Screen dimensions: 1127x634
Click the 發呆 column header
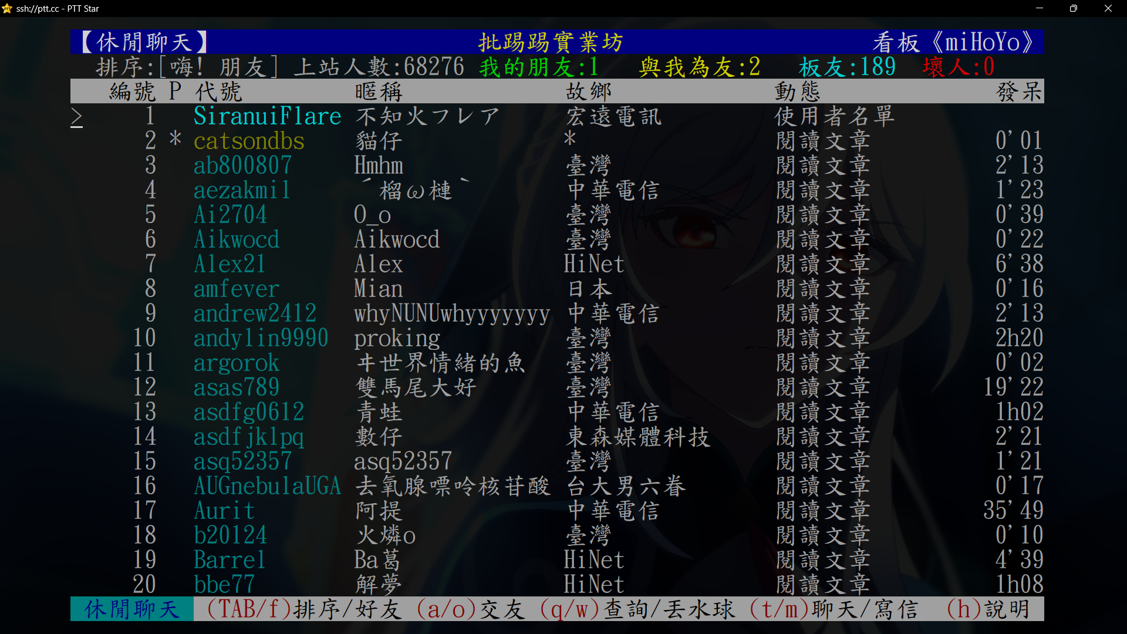click(x=1019, y=92)
